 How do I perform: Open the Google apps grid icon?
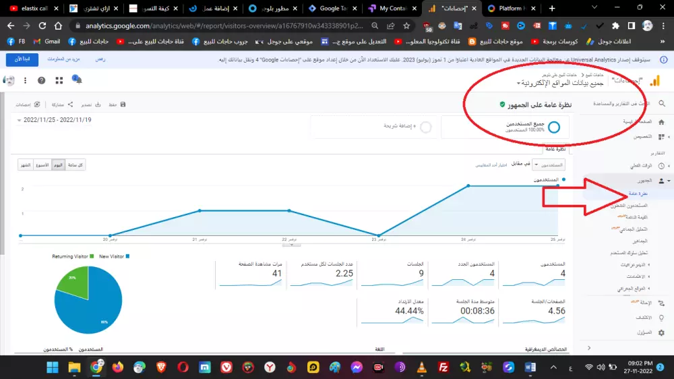coord(59,80)
